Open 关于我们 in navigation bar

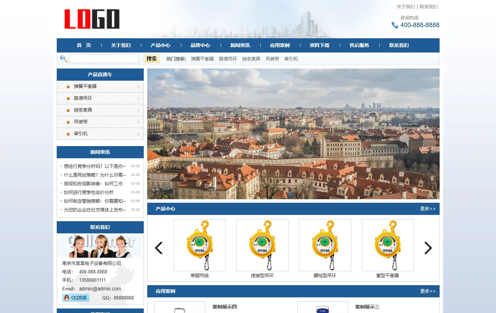coord(121,45)
